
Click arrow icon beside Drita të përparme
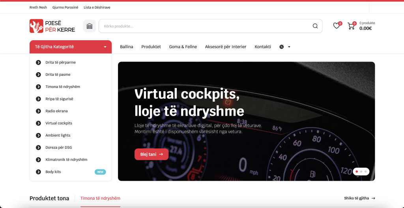pyautogui.click(x=38, y=62)
